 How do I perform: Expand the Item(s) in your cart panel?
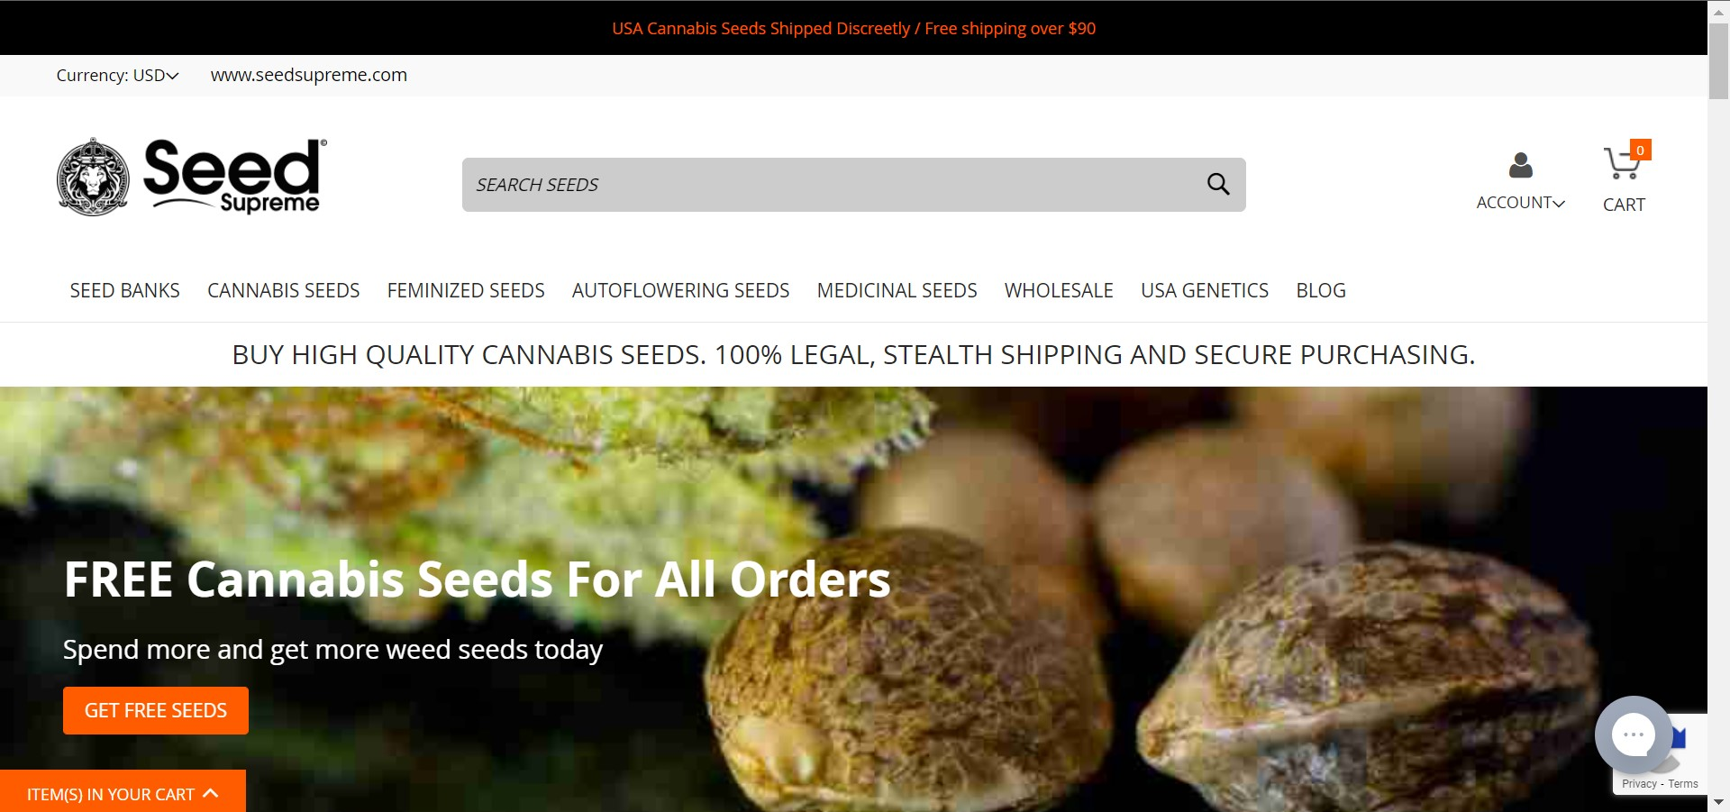tap(123, 793)
